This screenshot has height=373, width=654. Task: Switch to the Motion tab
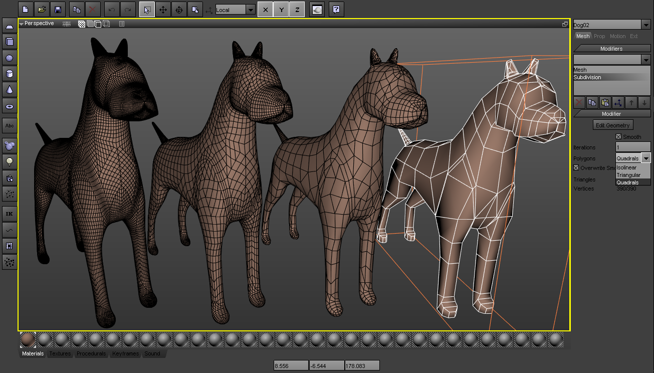617,36
